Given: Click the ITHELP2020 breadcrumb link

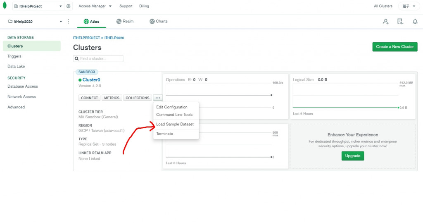Looking at the screenshot, I should point(114,38).
